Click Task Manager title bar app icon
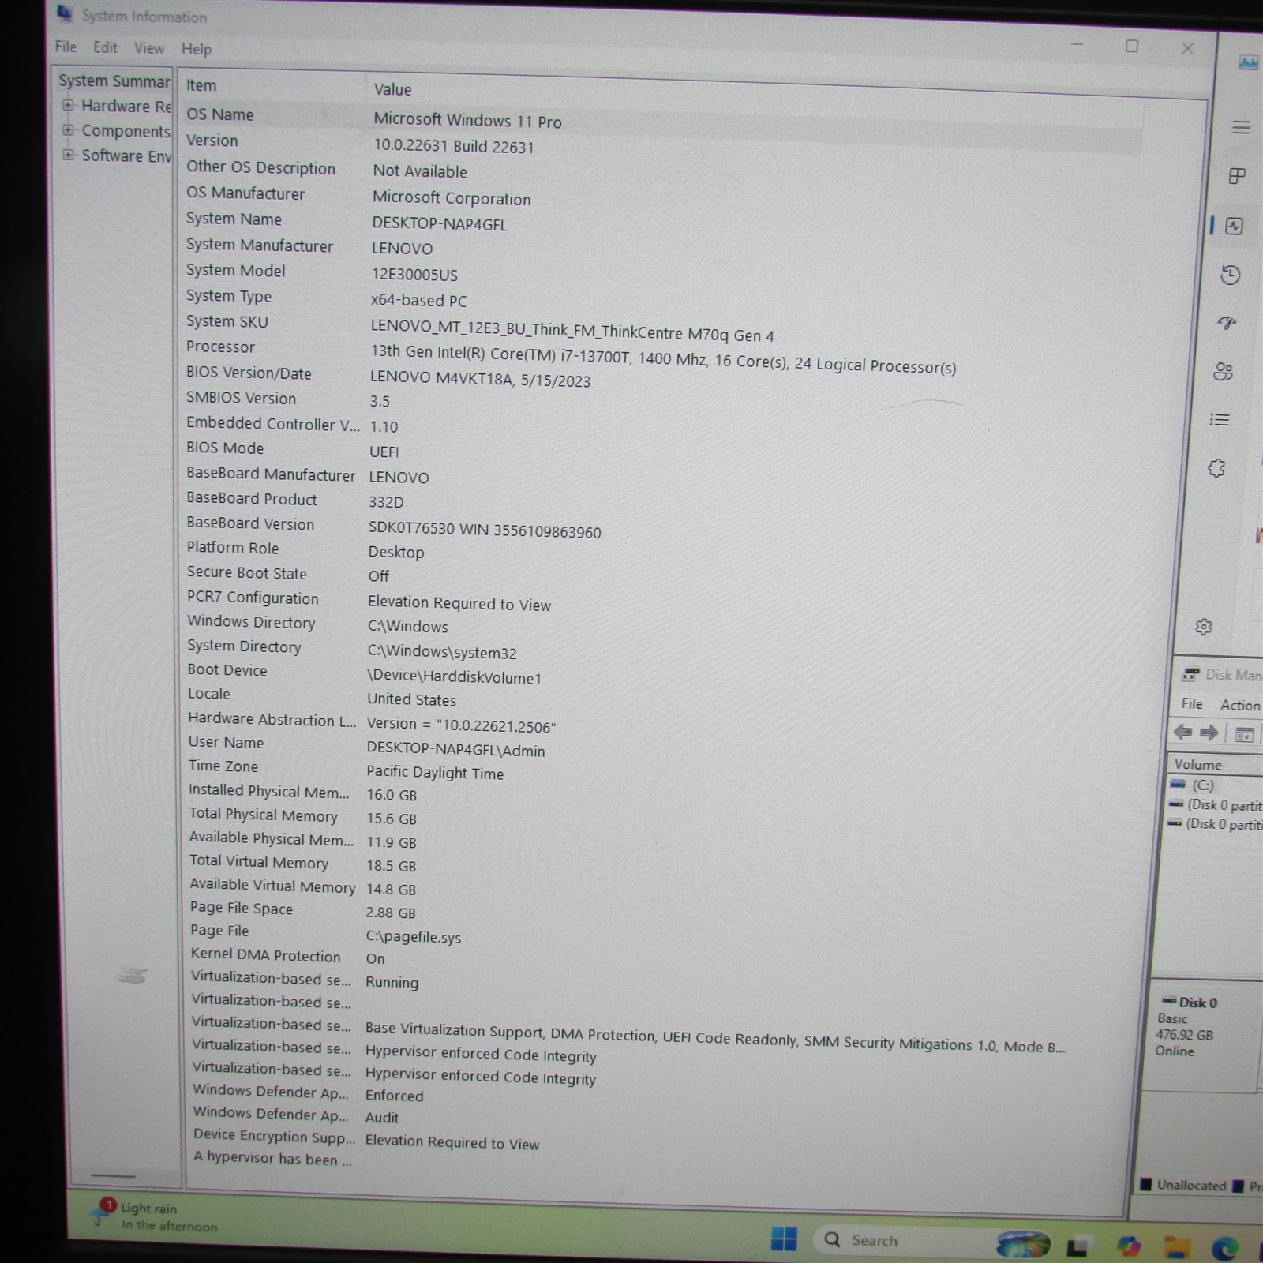This screenshot has width=1263, height=1263. point(1248,62)
